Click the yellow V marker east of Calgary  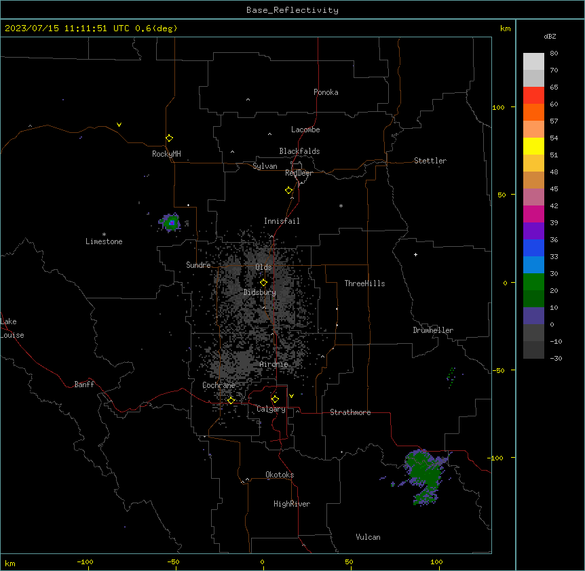(x=291, y=396)
